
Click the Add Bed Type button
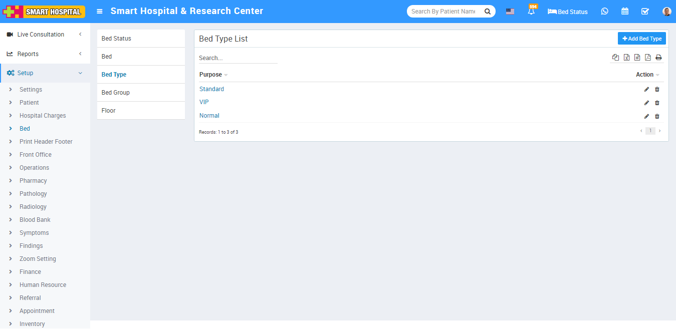pos(641,39)
